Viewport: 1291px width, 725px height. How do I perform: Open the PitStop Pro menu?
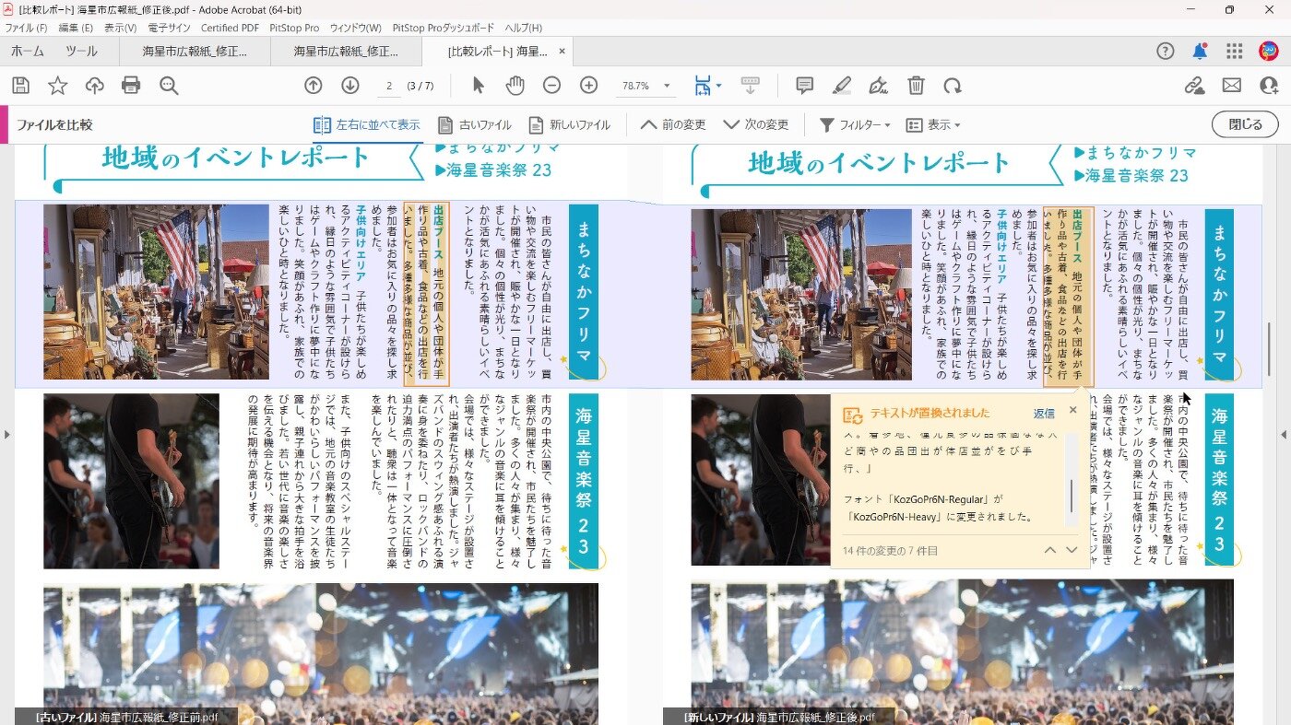click(294, 29)
